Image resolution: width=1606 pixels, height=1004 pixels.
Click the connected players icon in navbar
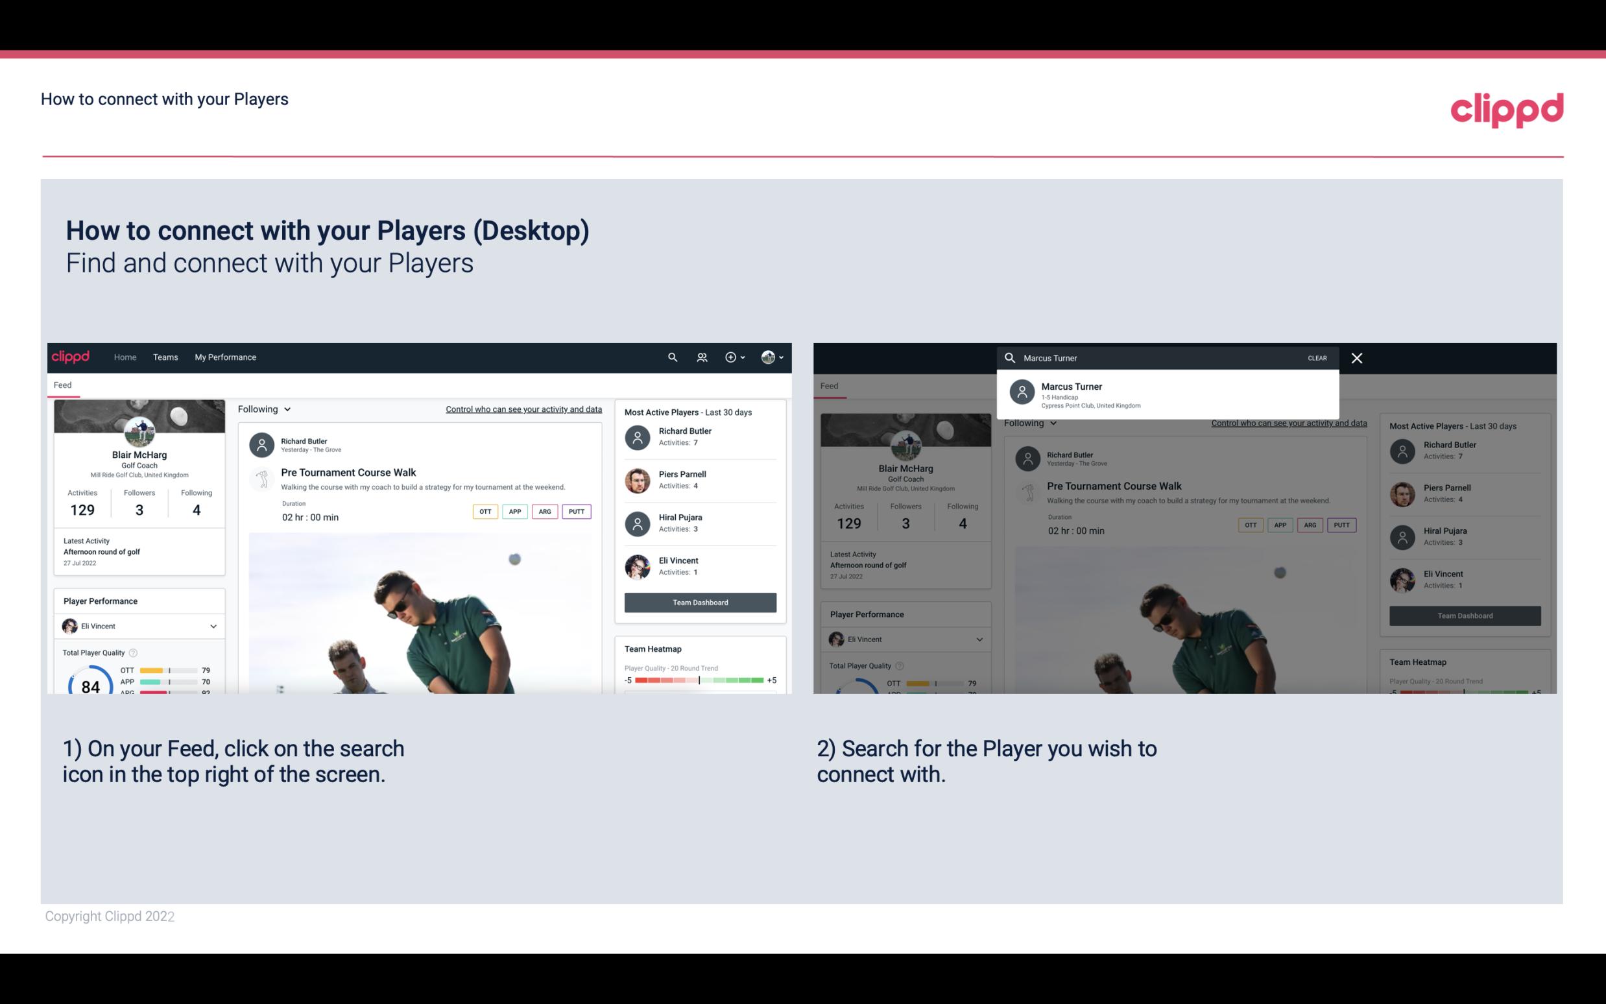702,356
